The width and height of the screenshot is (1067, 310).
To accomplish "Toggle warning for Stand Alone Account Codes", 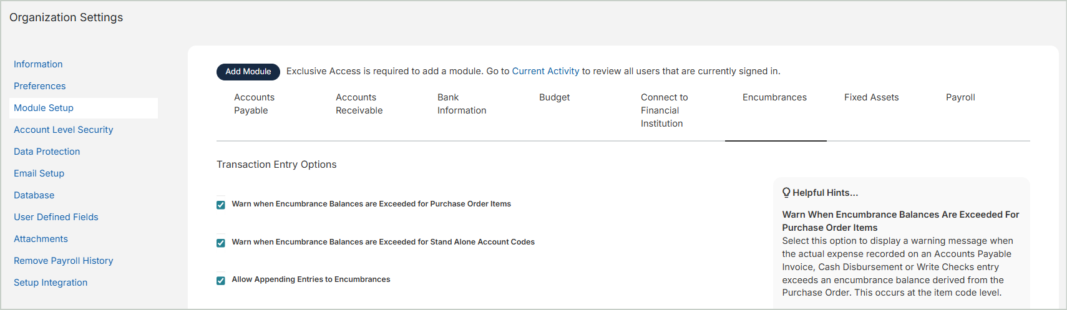I will point(221,243).
